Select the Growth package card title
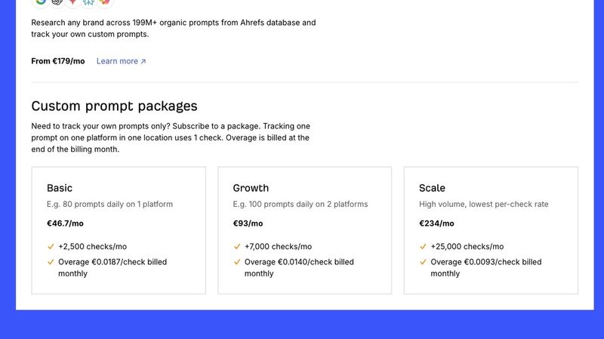This screenshot has height=339, width=604. (x=251, y=188)
